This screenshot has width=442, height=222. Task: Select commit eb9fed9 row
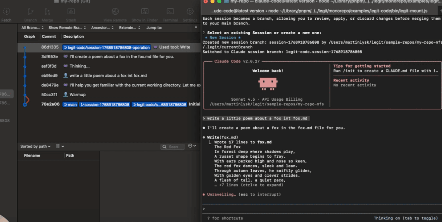click(109, 76)
